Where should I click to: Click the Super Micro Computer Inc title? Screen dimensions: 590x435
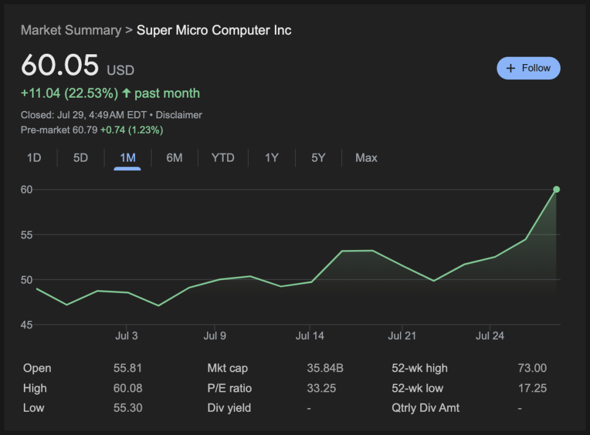tap(214, 31)
